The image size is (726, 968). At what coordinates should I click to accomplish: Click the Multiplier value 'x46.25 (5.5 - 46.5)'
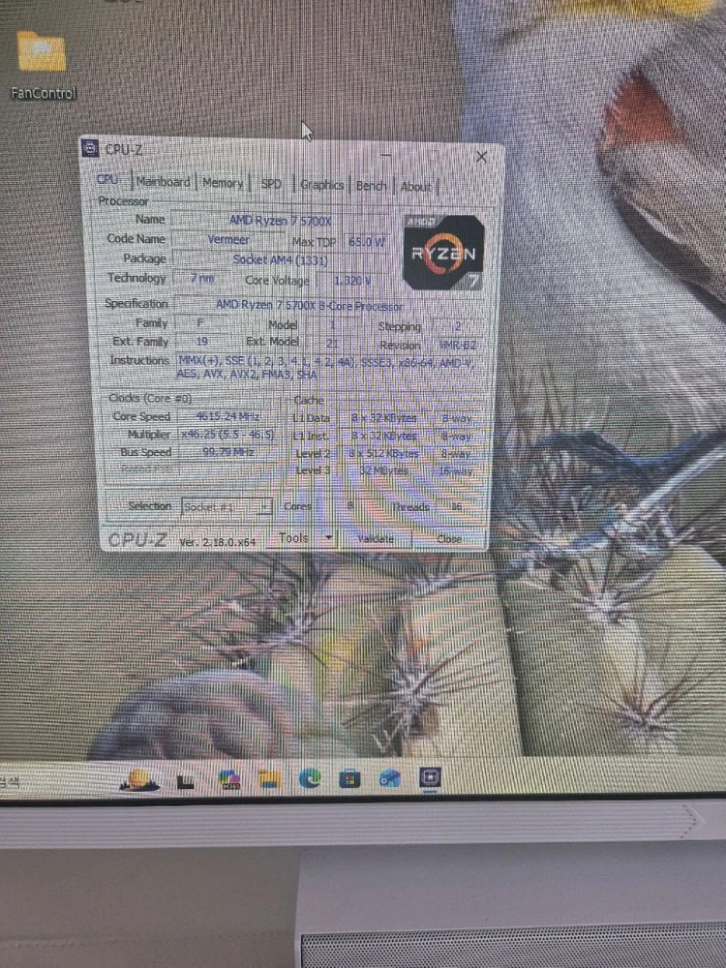(227, 435)
